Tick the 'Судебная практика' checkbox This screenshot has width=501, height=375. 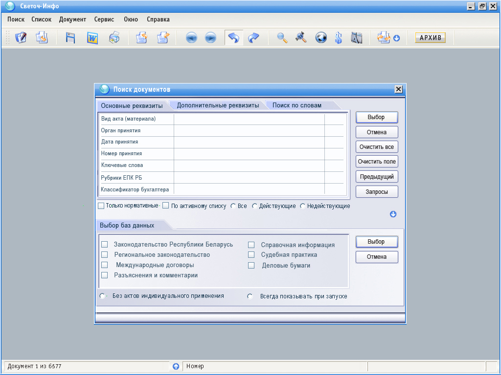click(x=251, y=255)
